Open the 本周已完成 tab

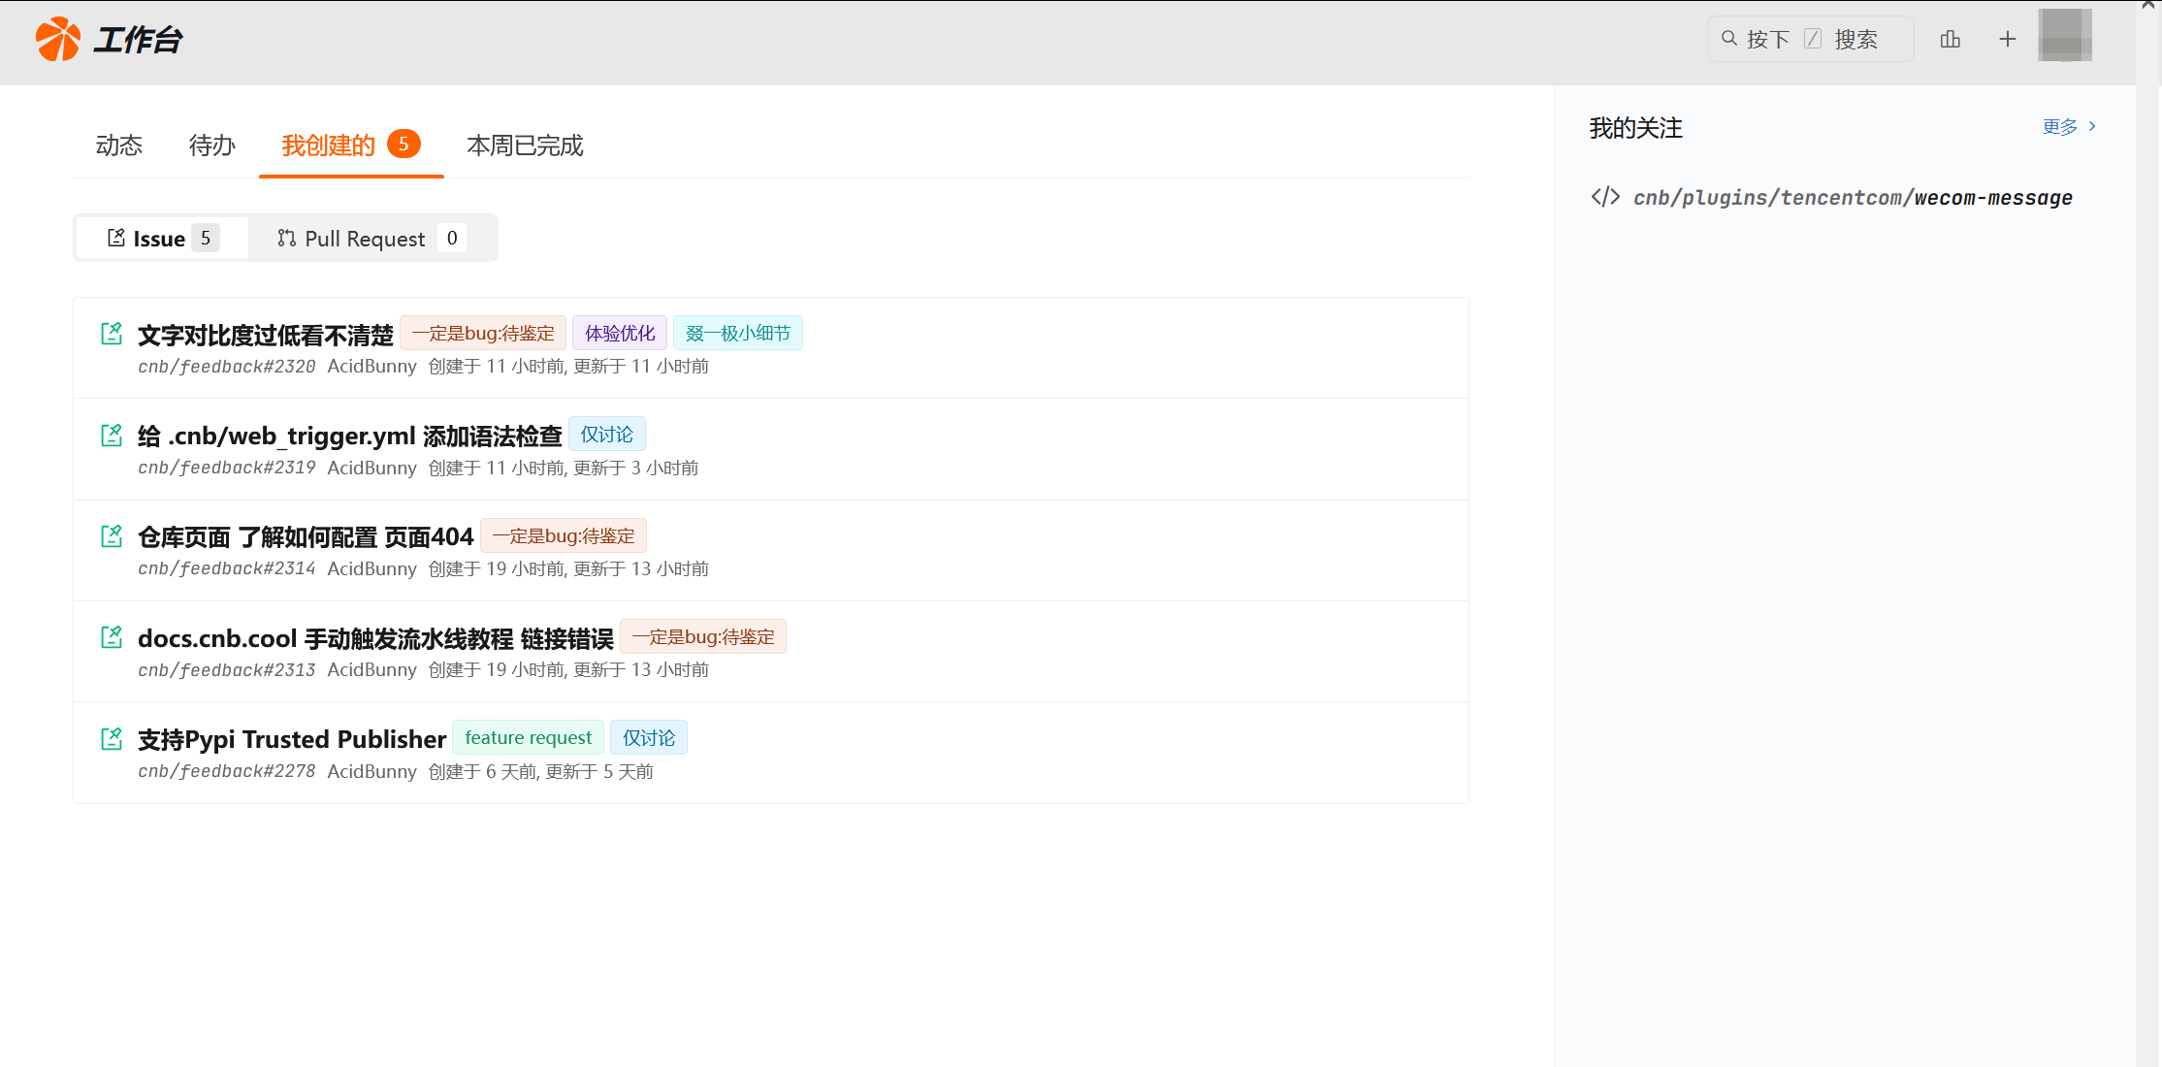(525, 145)
